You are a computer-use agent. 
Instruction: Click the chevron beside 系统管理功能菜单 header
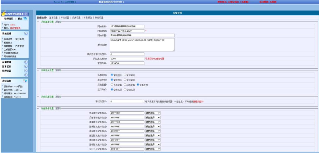26,14
